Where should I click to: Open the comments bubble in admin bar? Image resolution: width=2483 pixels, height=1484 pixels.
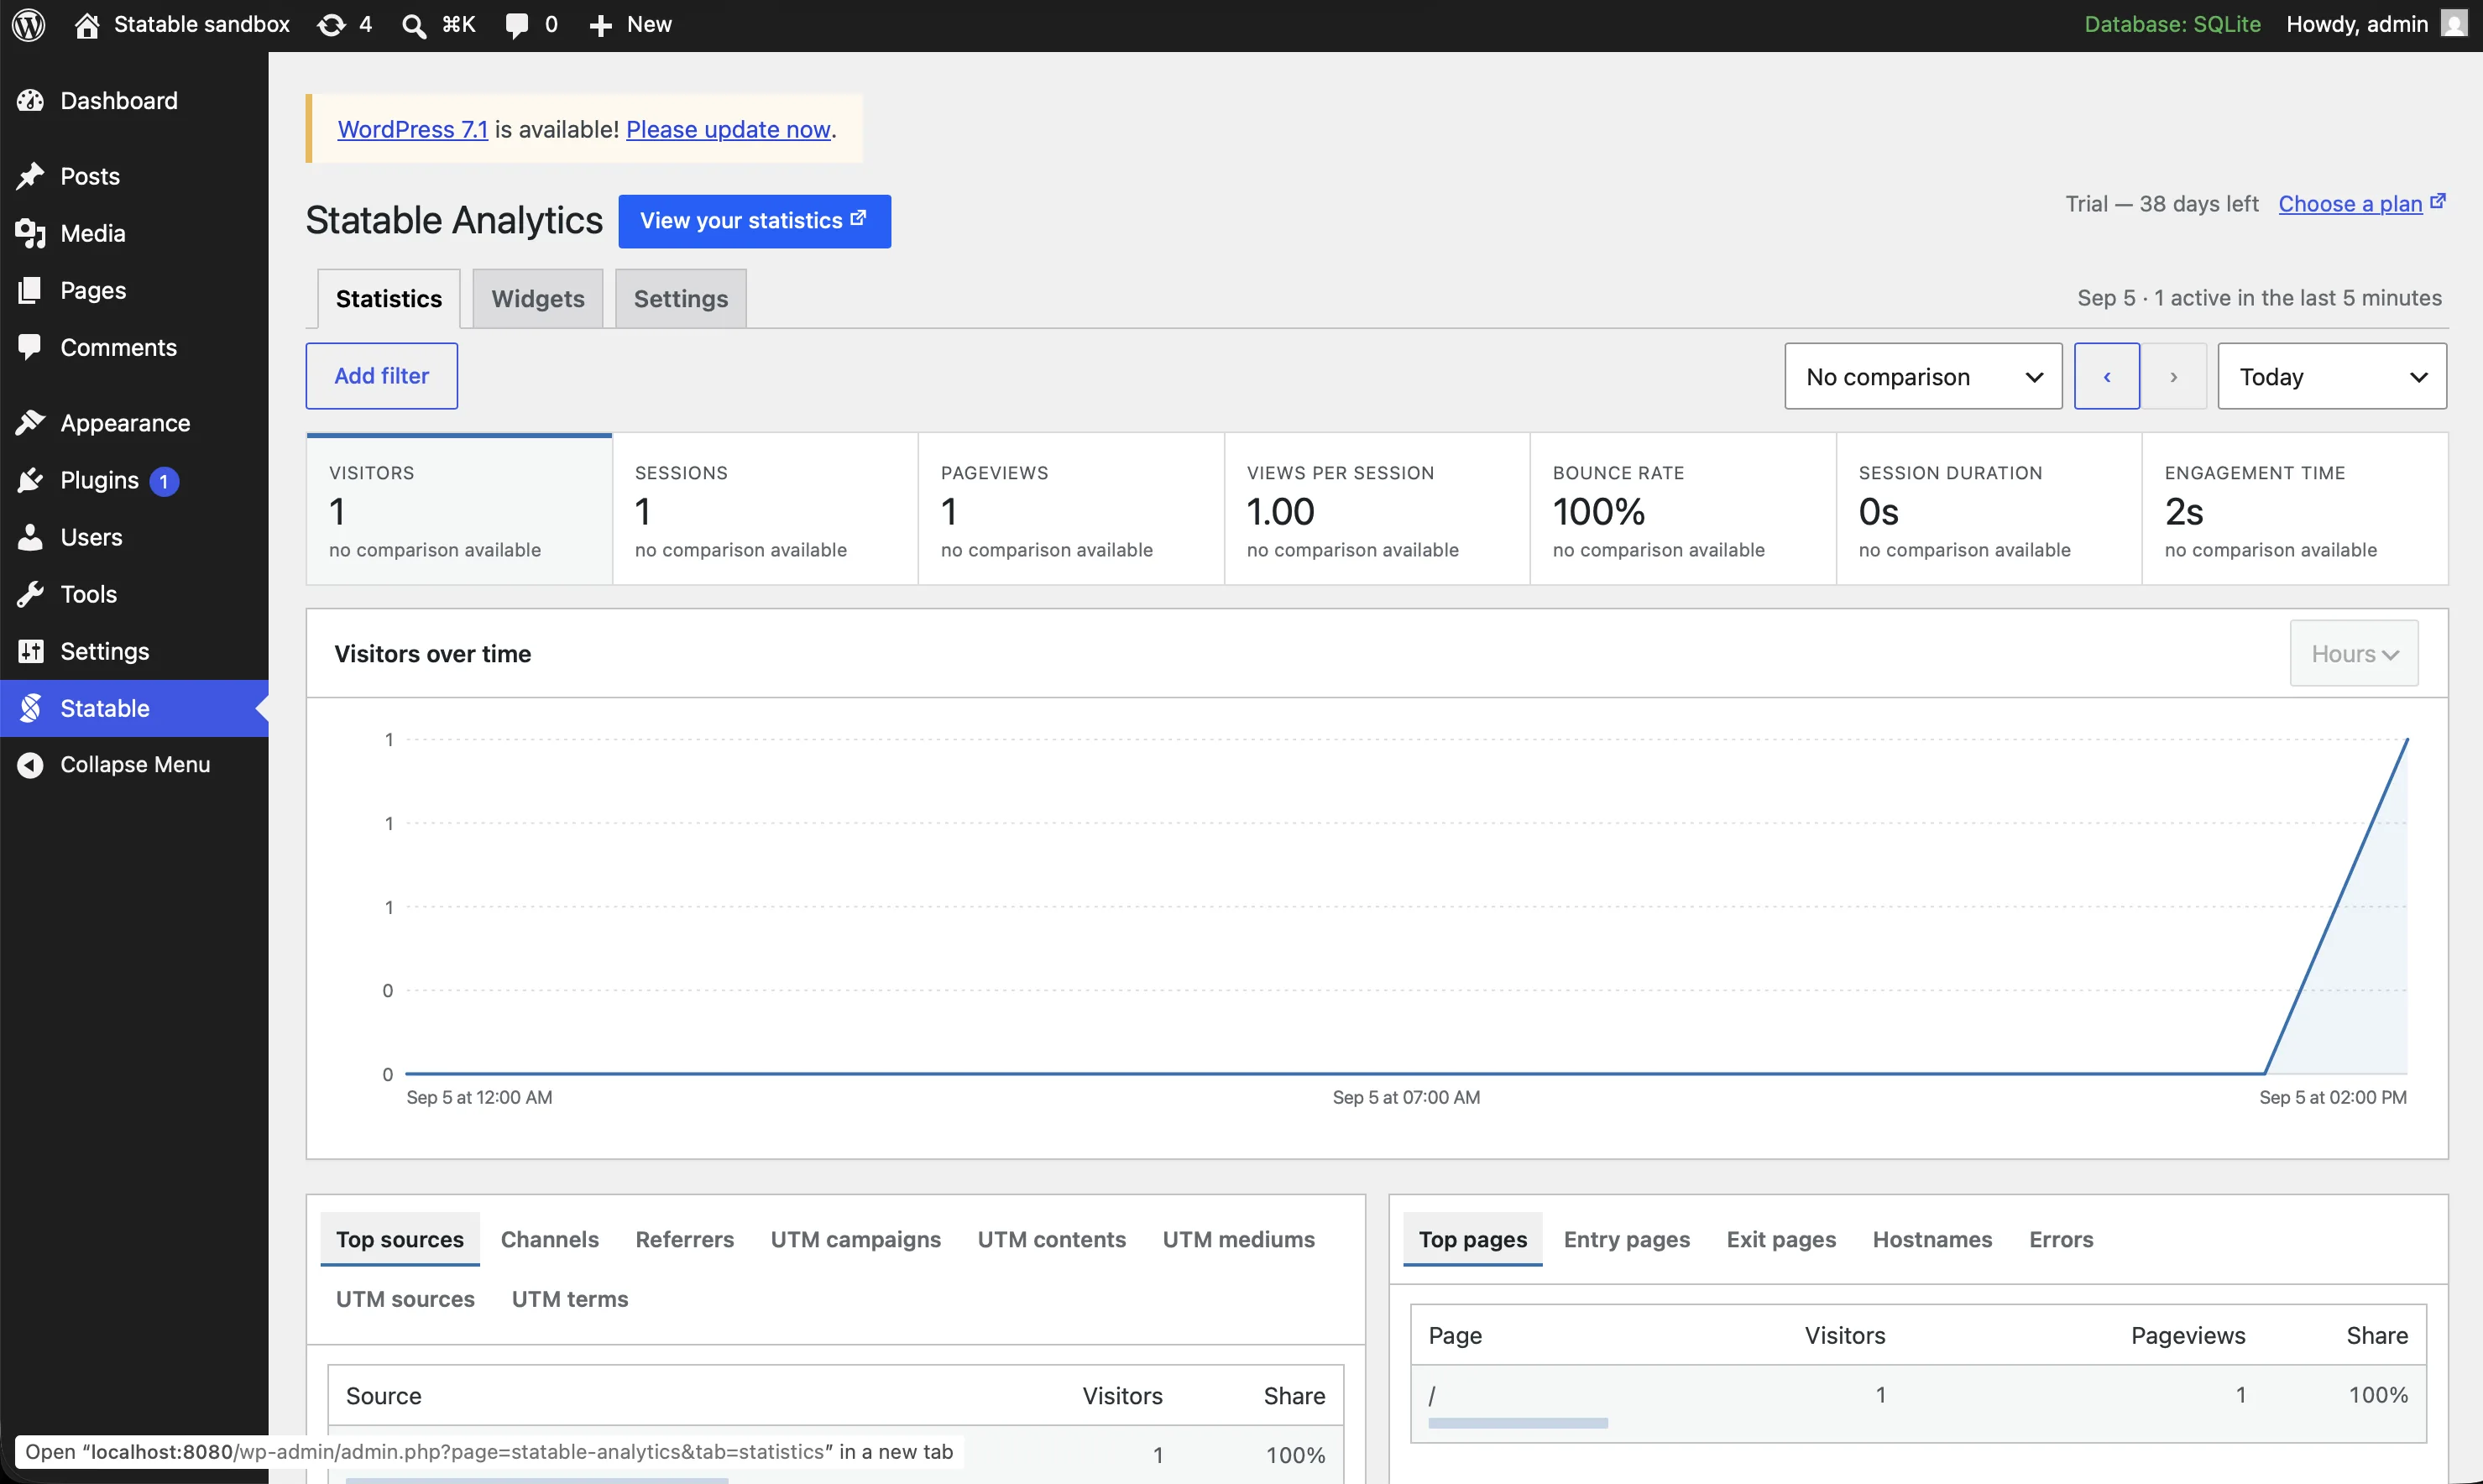(x=516, y=25)
